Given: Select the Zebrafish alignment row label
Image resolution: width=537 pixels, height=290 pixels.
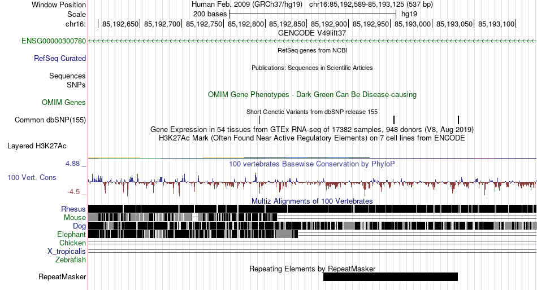Looking at the screenshot, I should click(71, 260).
